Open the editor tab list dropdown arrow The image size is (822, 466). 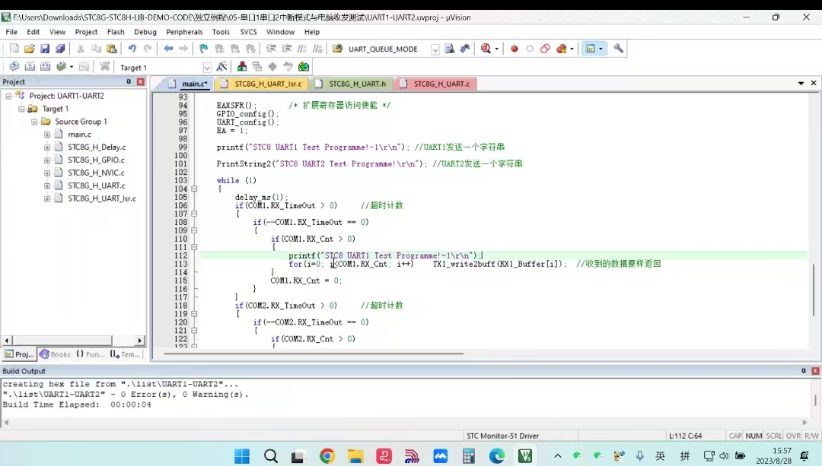point(801,84)
